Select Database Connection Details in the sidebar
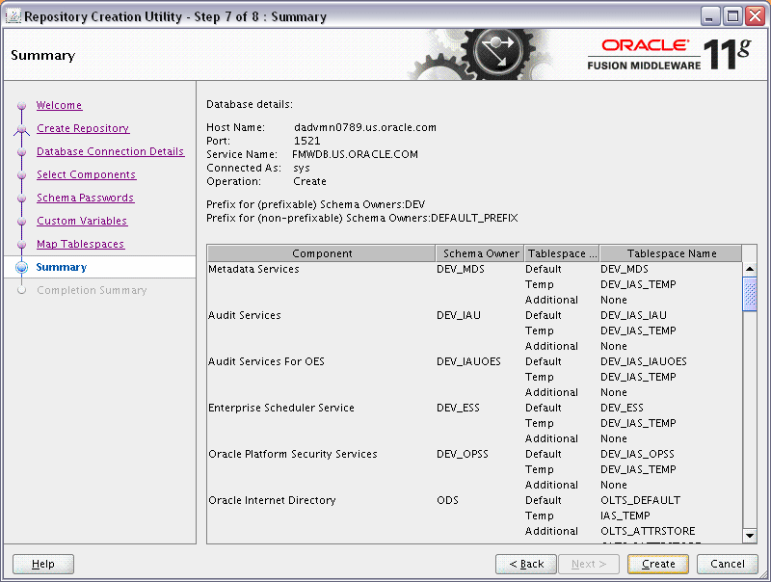771x582 pixels. pos(110,151)
